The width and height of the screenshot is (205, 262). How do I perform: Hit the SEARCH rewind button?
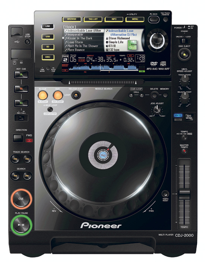tap(15, 176)
